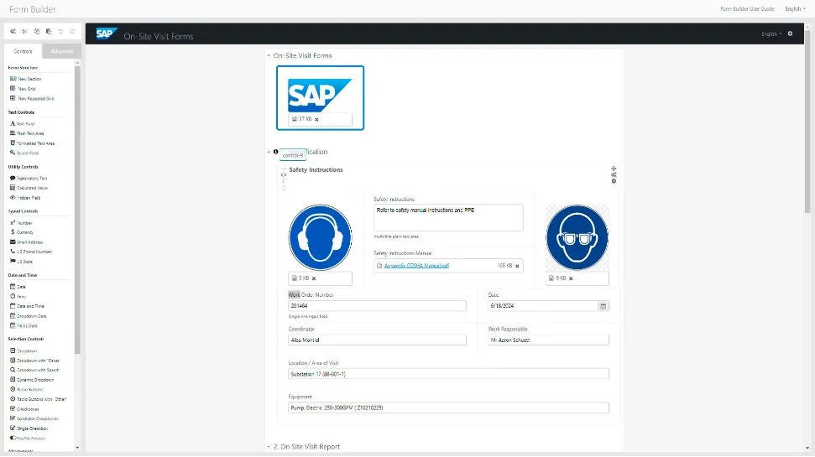Click the undo arrow in the toolbar

pos(60,31)
